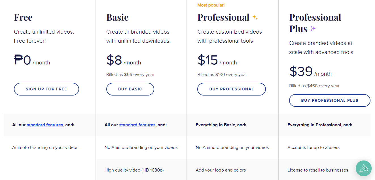Click the Buy Basic button
This screenshot has width=375, height=180.
click(x=130, y=89)
